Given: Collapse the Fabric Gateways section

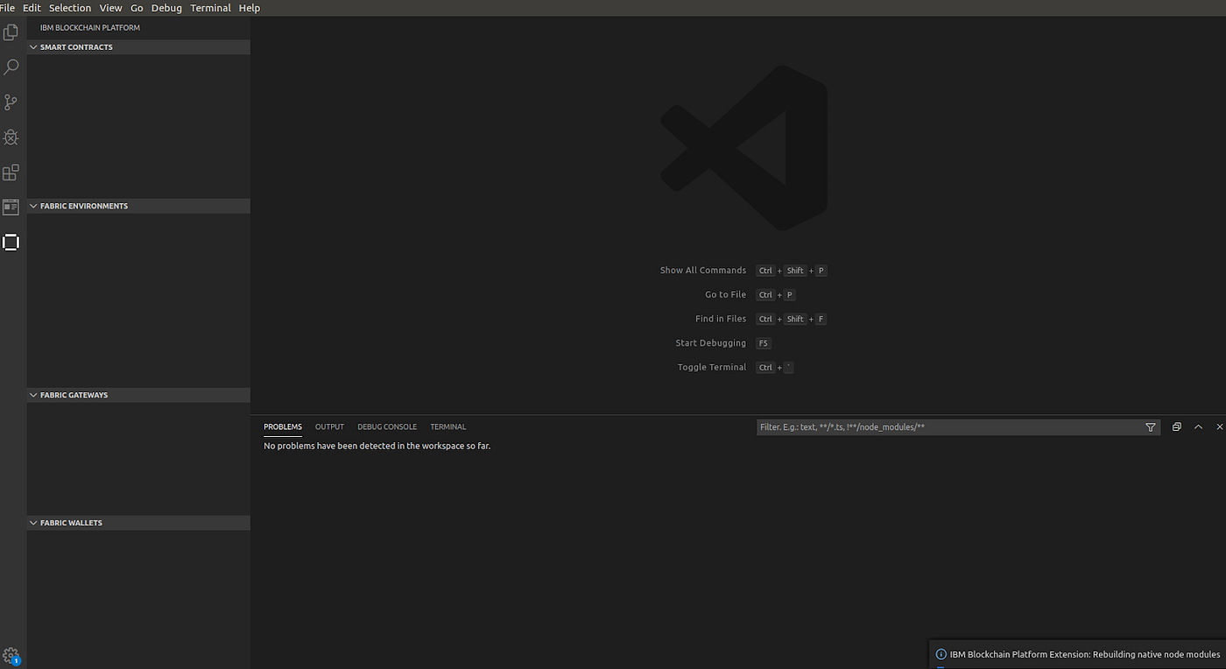Looking at the screenshot, I should (33, 395).
